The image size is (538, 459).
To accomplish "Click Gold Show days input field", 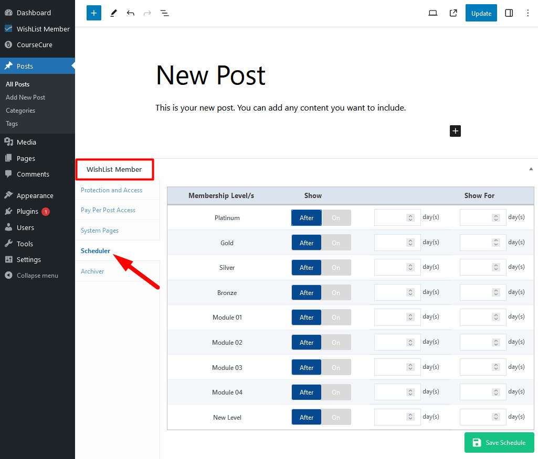I will coord(397,243).
